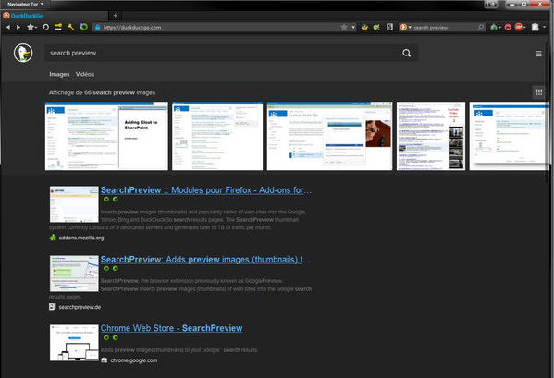Open the DuckDuckGo hamburger menu
This screenshot has height=378, width=554.
tap(538, 54)
